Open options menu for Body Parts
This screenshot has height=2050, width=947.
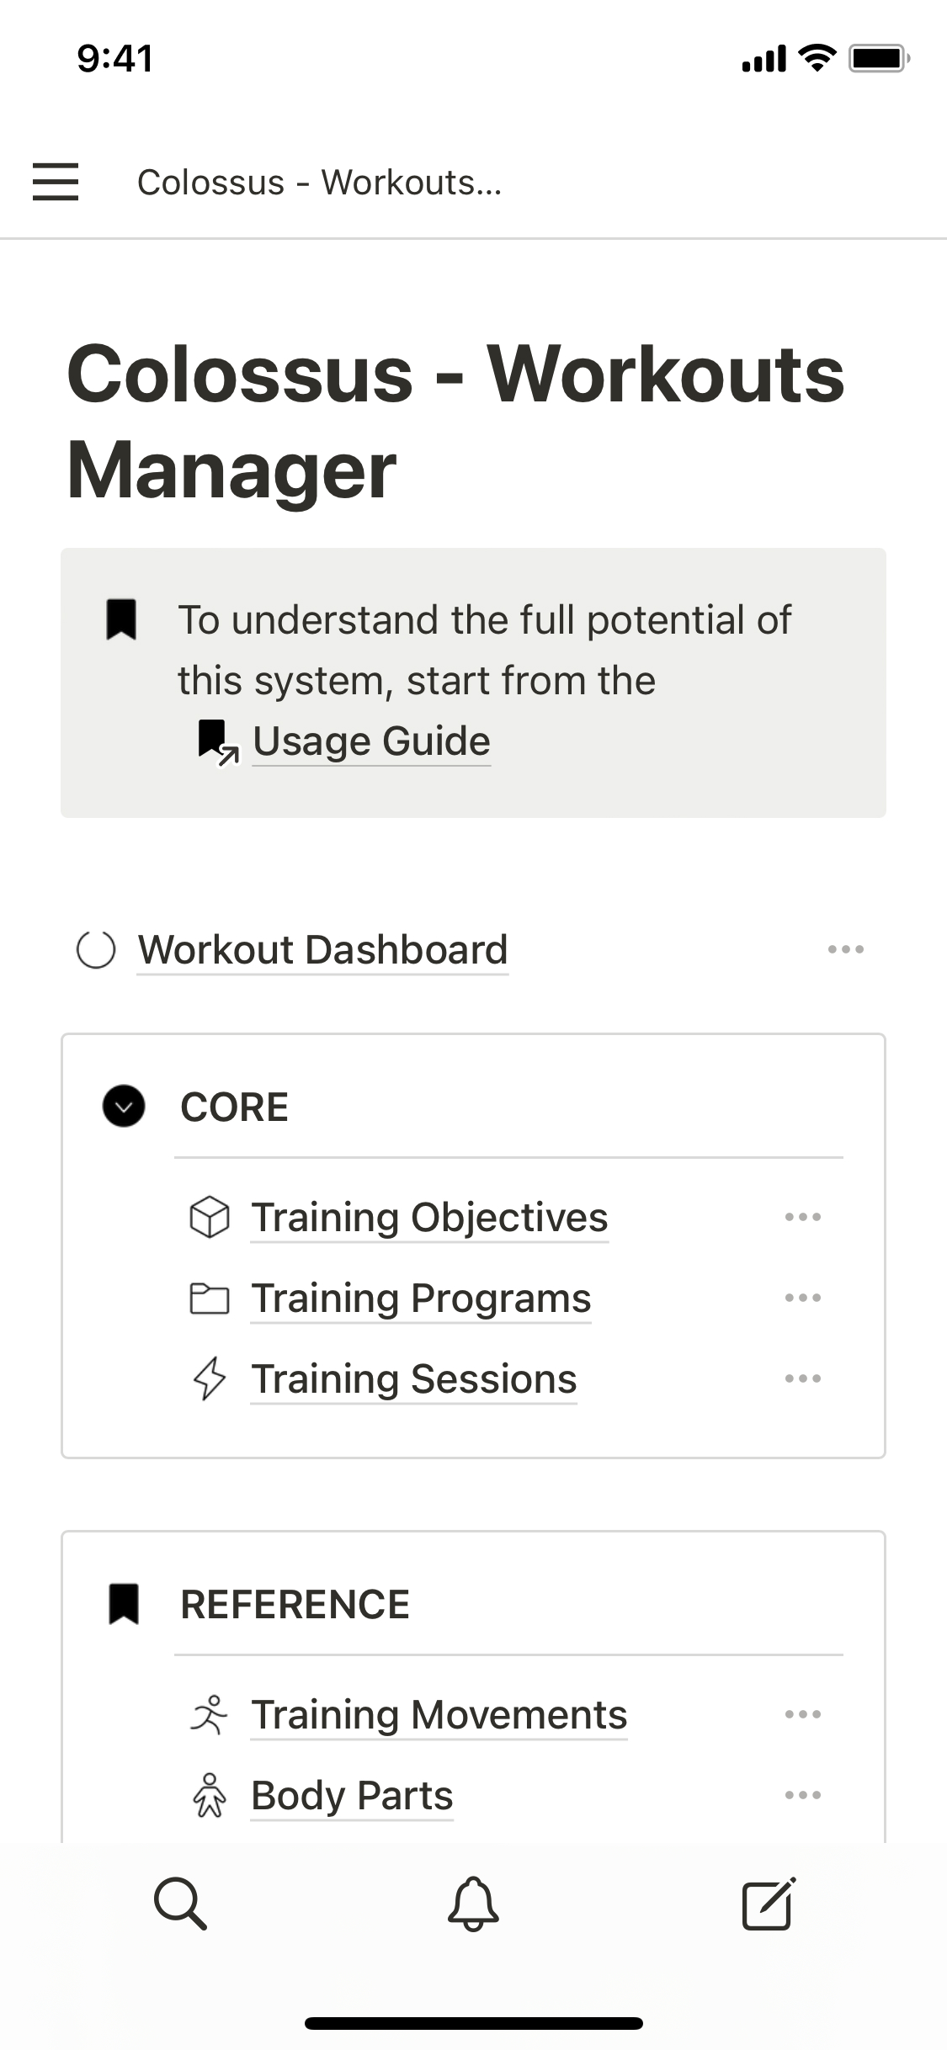tap(802, 1795)
